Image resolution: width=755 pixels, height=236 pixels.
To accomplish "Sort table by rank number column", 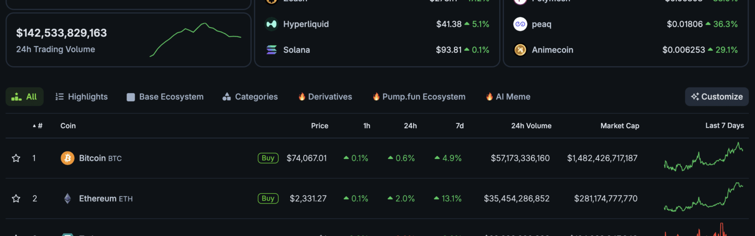I will tap(38, 126).
